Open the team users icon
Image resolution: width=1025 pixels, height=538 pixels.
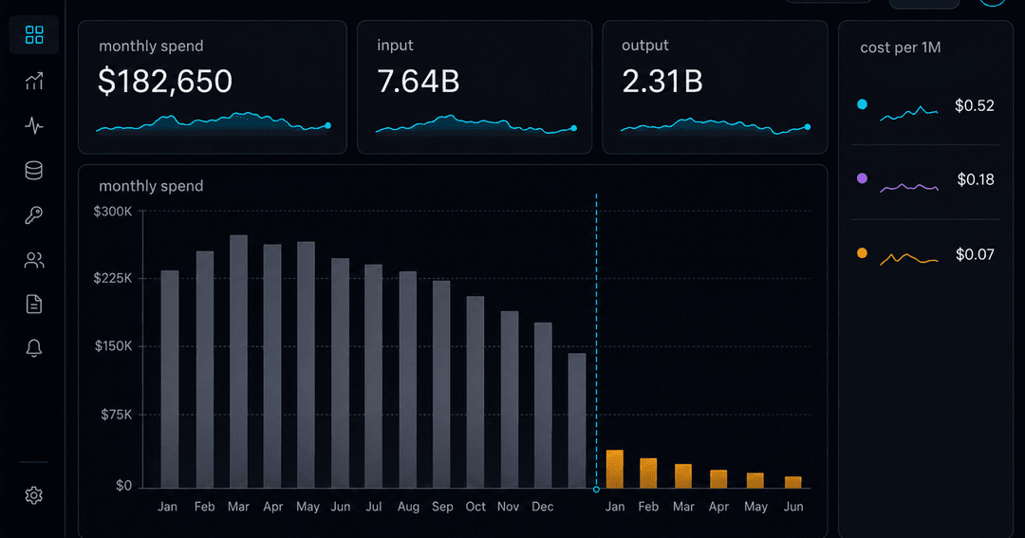(x=34, y=260)
